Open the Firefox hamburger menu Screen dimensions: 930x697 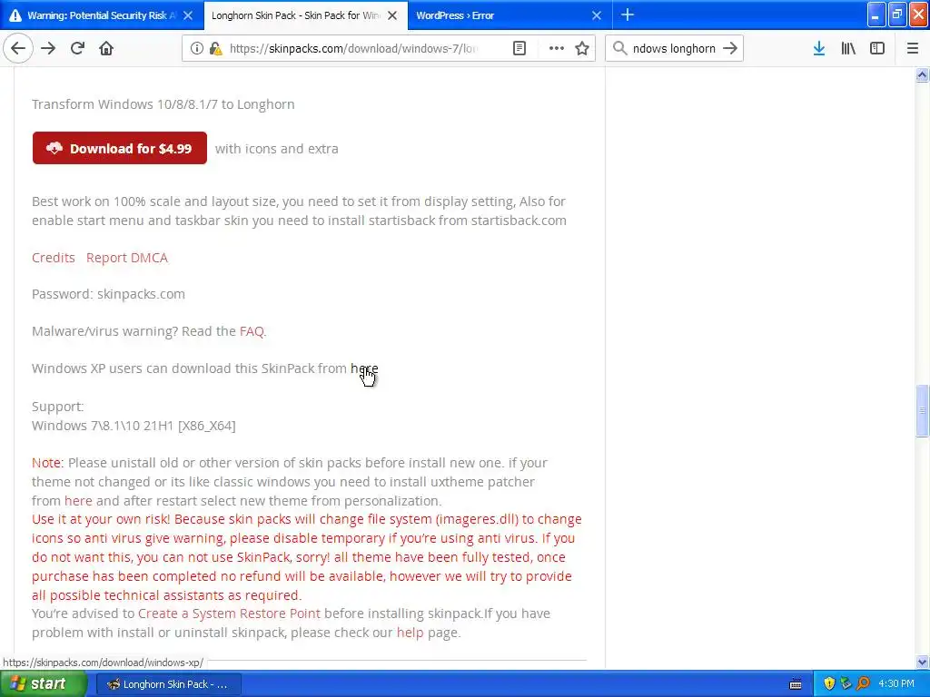click(x=913, y=49)
